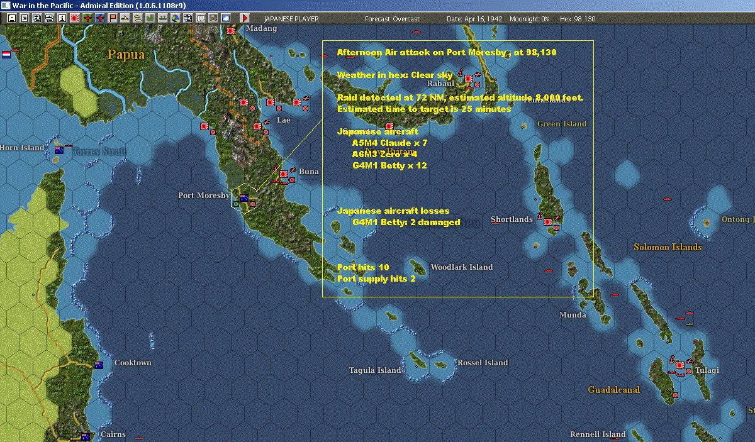Select the Japanese flag at Tulagi
Image resolution: width=755 pixels, height=442 pixels.
(680, 365)
